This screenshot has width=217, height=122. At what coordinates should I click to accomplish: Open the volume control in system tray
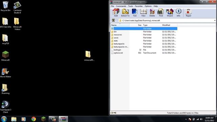tap(201, 119)
